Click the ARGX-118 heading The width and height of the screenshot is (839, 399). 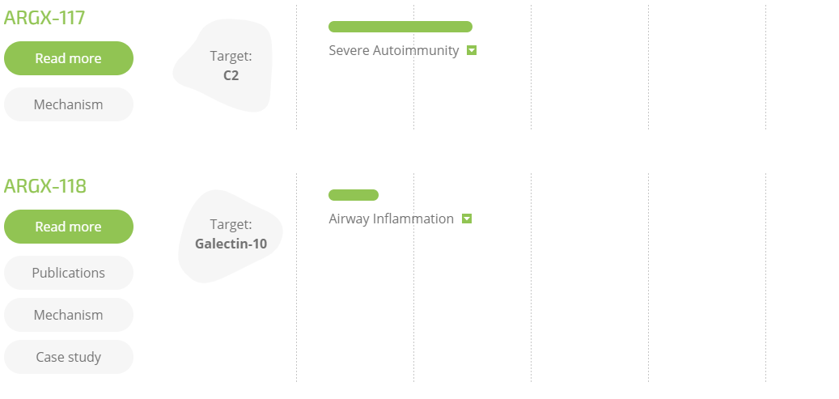[x=45, y=186]
